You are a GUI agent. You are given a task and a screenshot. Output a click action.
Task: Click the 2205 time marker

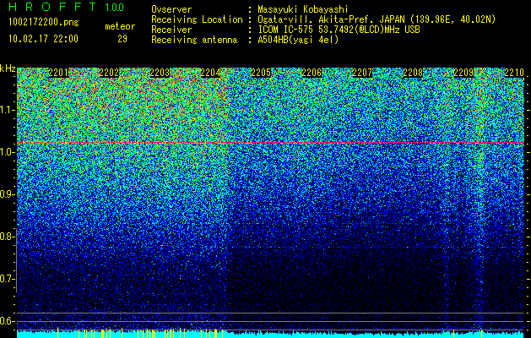(x=261, y=73)
